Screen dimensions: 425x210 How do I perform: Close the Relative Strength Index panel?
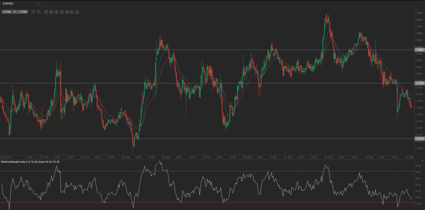click(x=422, y=161)
